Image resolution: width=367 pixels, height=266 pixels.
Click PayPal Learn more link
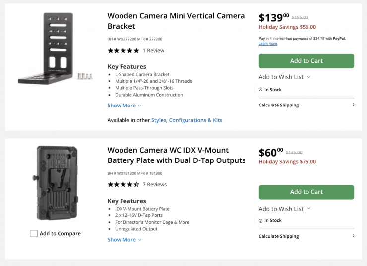268,44
